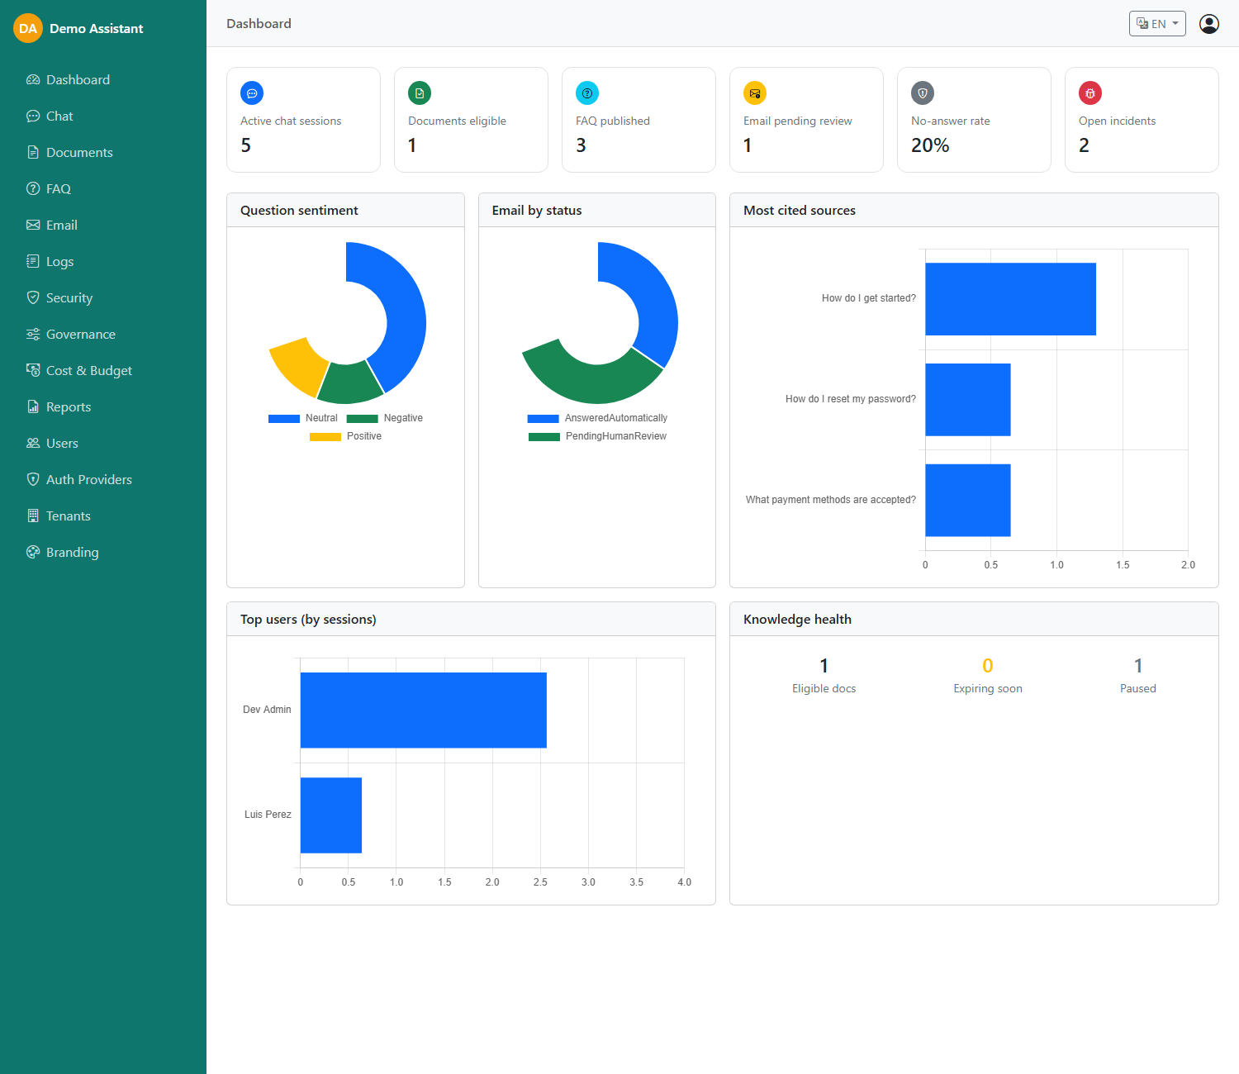This screenshot has width=1239, height=1074.
Task: Click the 'How do I get started?' bar
Action: (x=1010, y=299)
